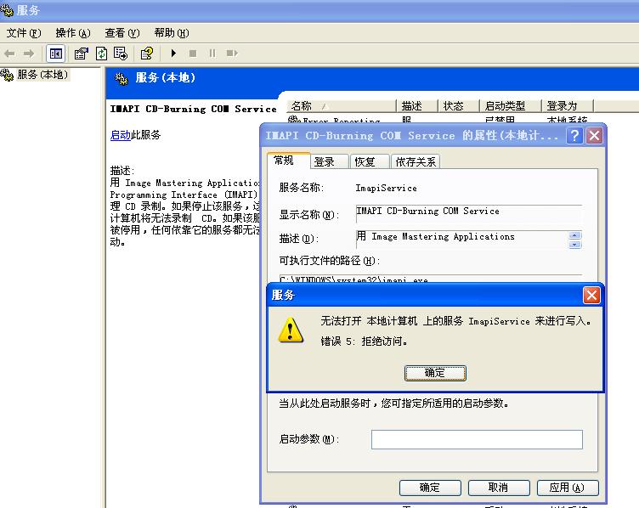This screenshot has width=639, height=508.
Task: Click 确定 at the properties dialog bottom
Action: [x=430, y=488]
